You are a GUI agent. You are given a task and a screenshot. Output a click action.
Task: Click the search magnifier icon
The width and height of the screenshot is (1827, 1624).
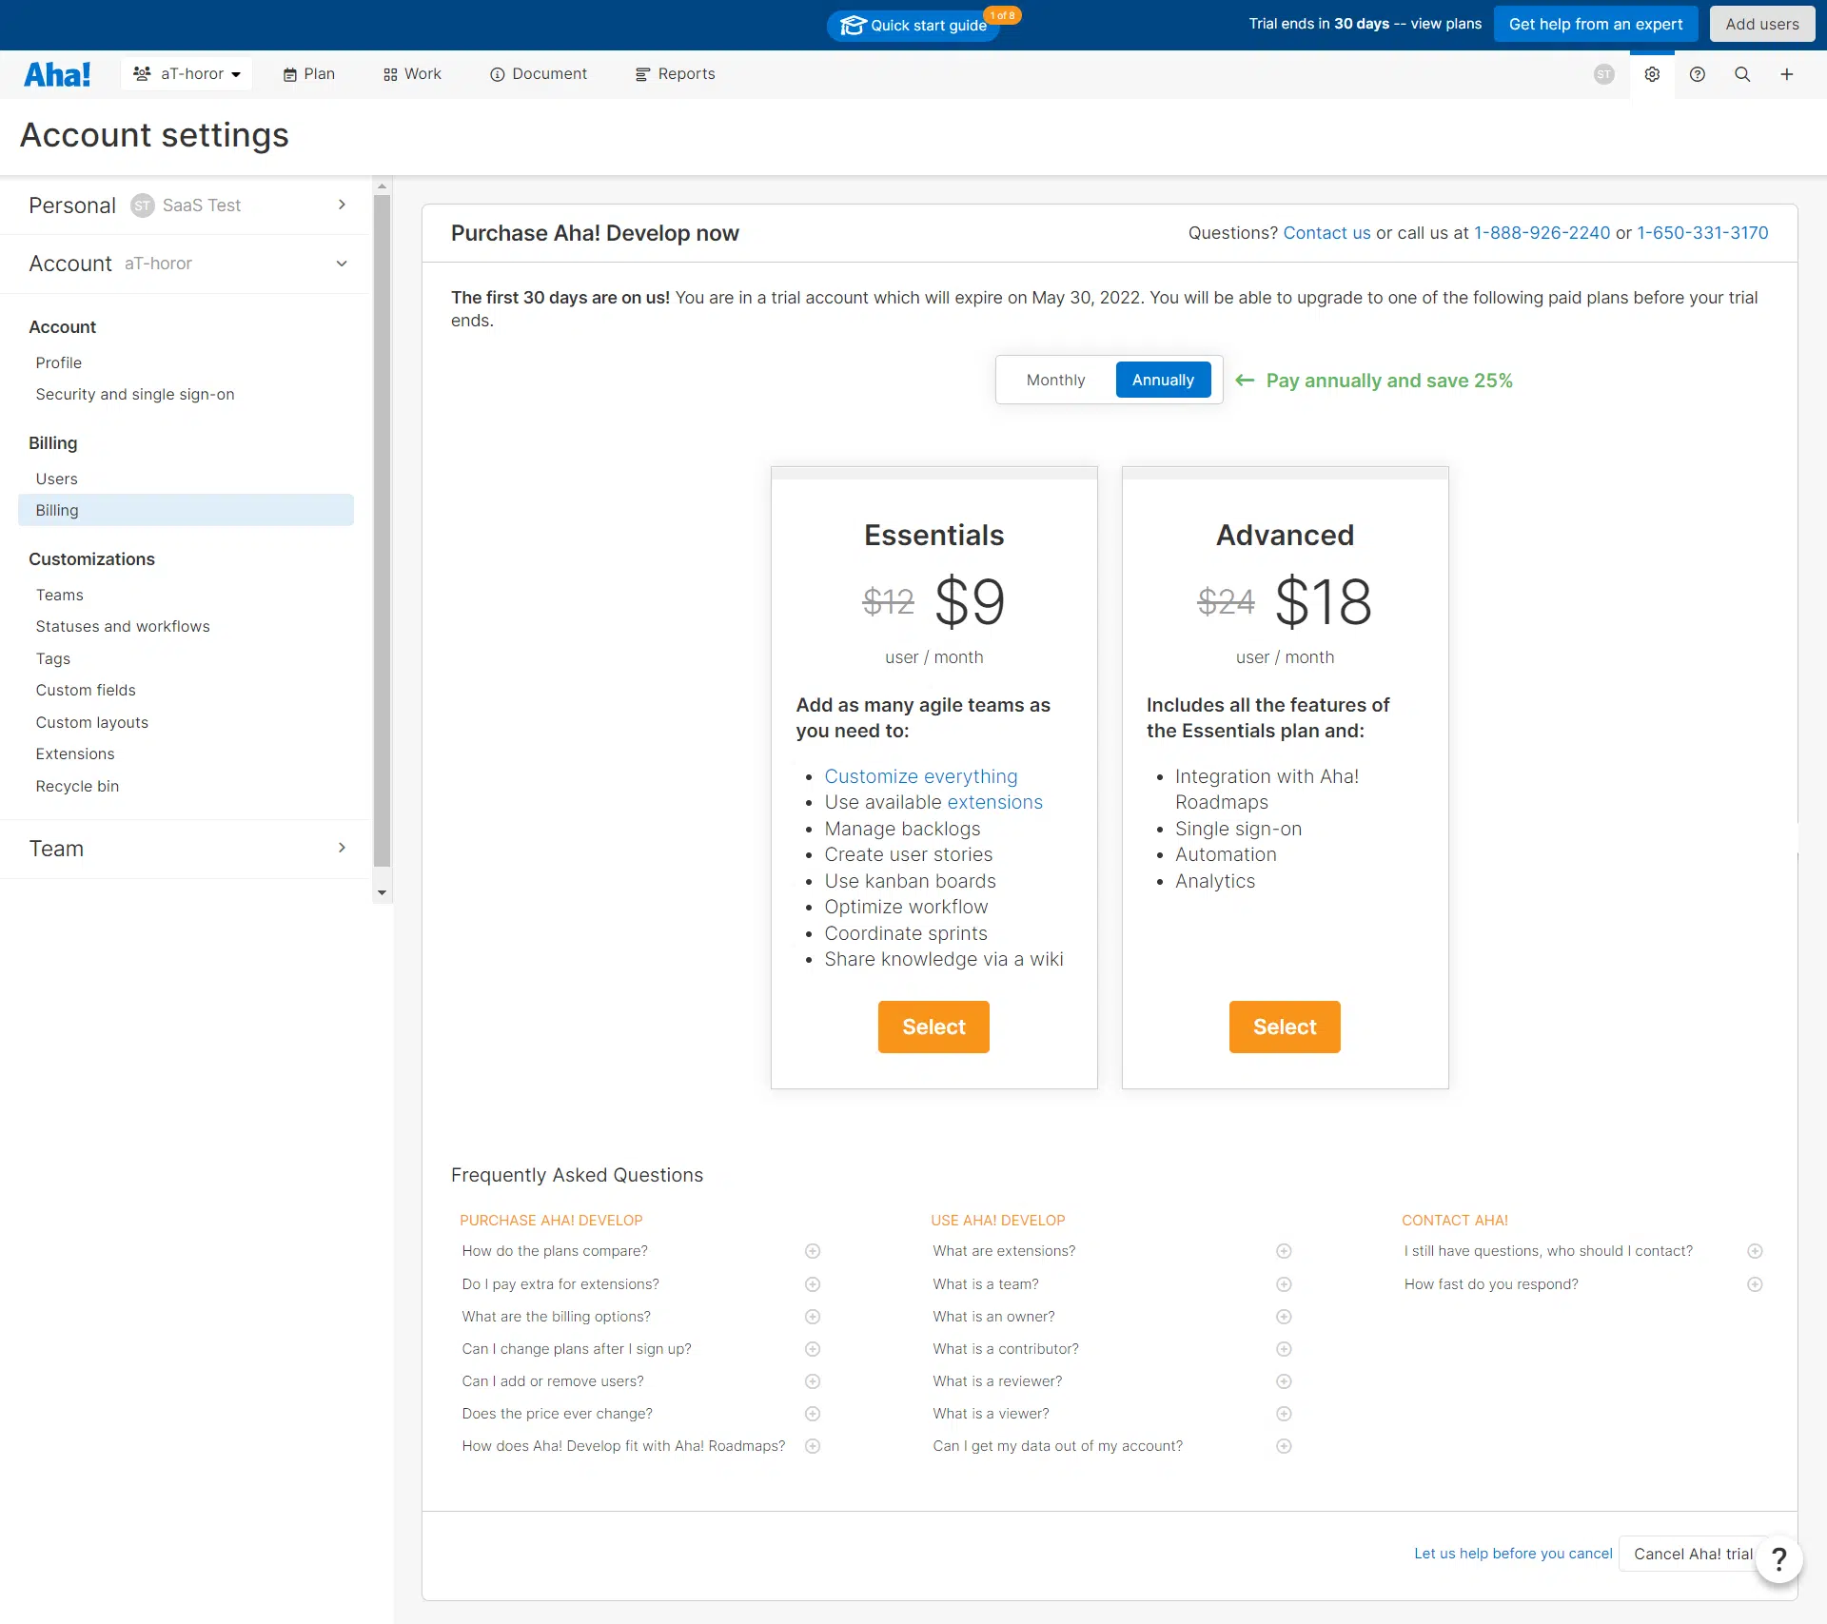[x=1742, y=74]
